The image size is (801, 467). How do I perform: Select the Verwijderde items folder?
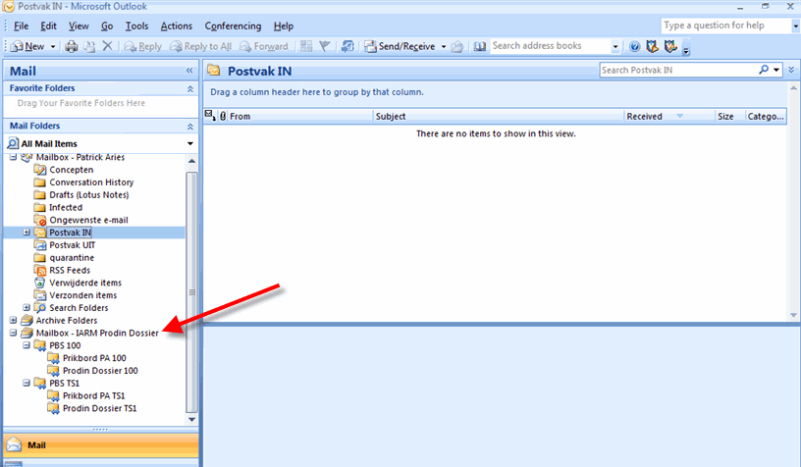click(x=84, y=283)
